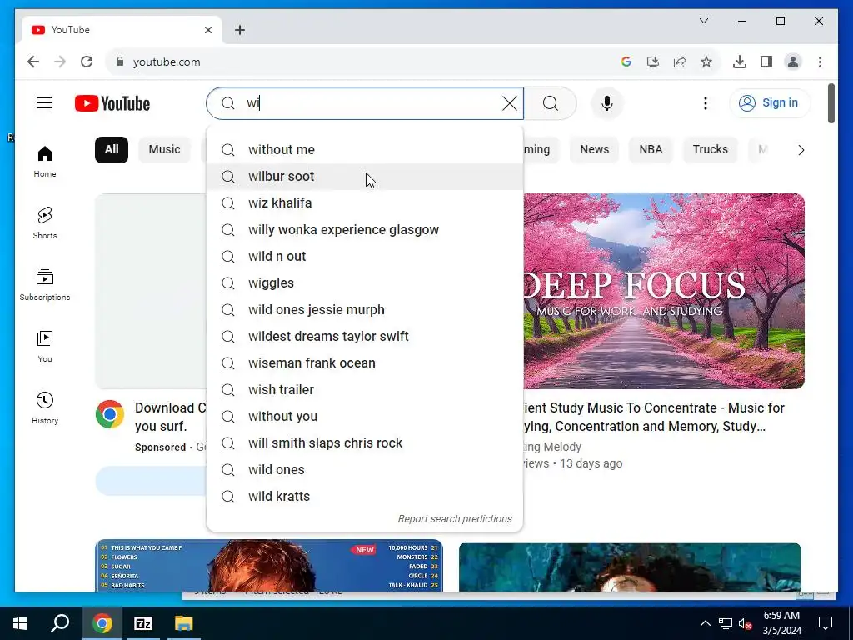Screen dimensions: 853x640
Task: Start voice search with the microphone icon
Action: pyautogui.click(x=607, y=103)
